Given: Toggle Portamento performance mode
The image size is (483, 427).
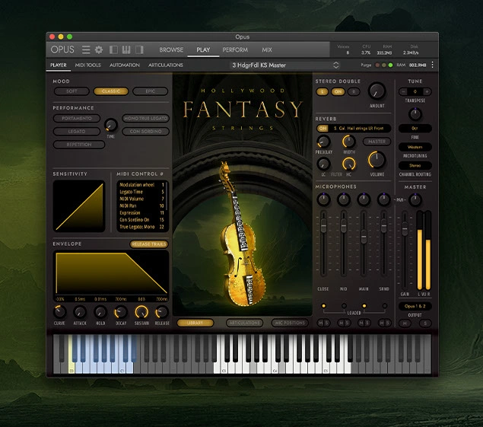Looking at the screenshot, I should pos(77,119).
